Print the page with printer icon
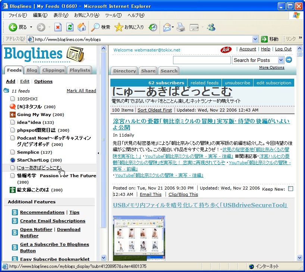Image resolution: width=305 pixels, height=272 pixels. pos(181,27)
